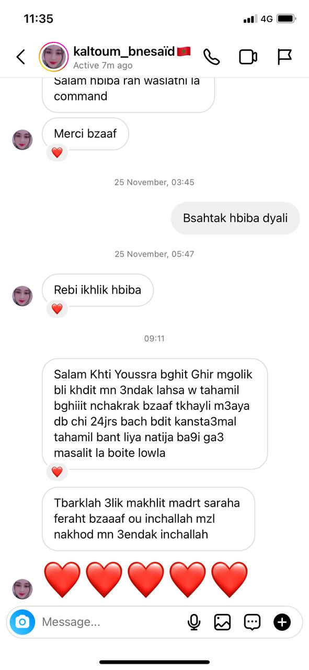Screen dimensions: 309x670
Task: Tap the row of five red hearts
Action: click(146, 579)
